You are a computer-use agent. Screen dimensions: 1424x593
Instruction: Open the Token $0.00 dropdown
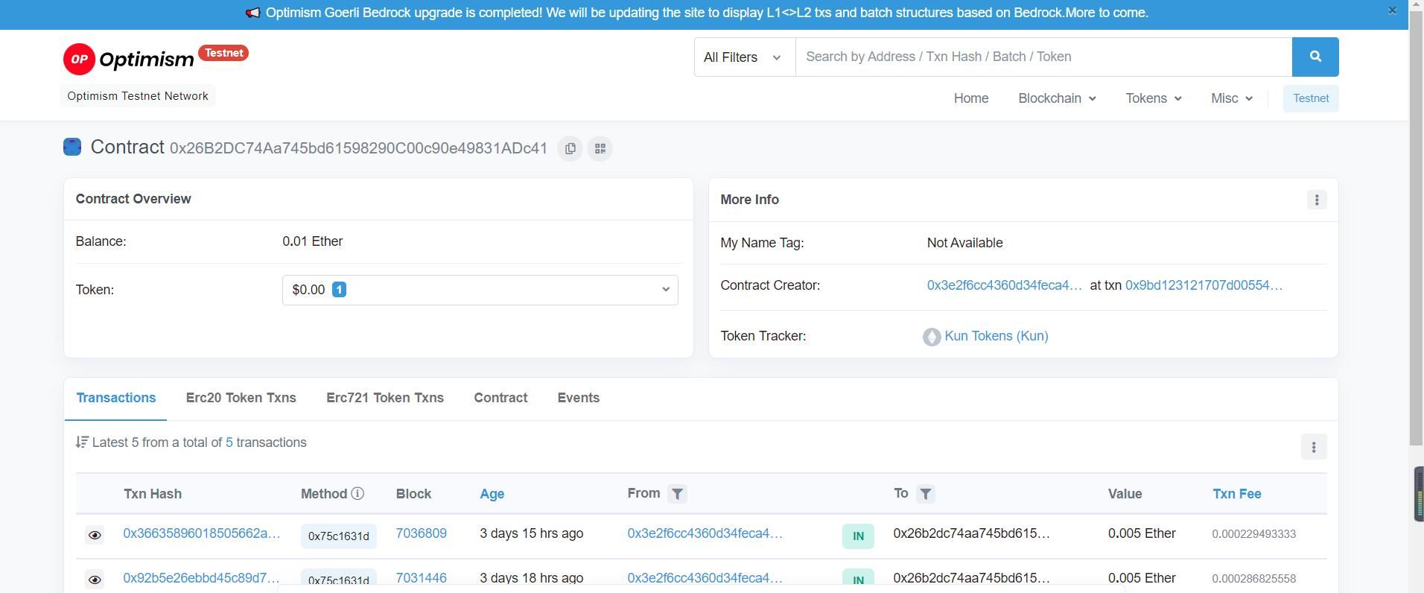click(x=480, y=290)
